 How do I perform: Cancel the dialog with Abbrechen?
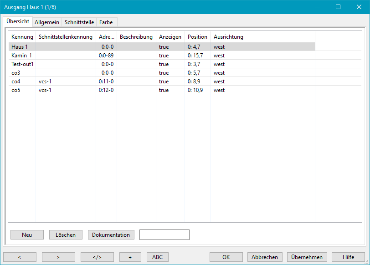265,257
